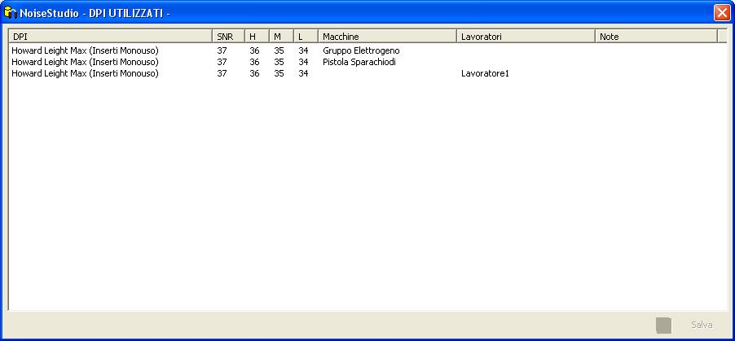Sort by the DPI column header

tap(111, 37)
